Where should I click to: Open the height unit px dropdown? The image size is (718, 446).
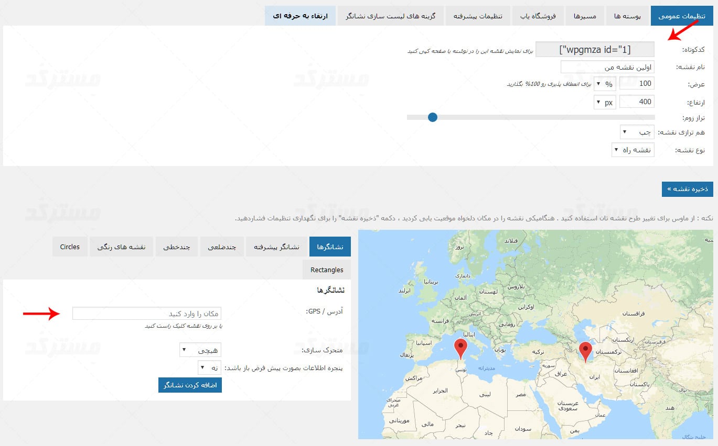[x=604, y=102]
